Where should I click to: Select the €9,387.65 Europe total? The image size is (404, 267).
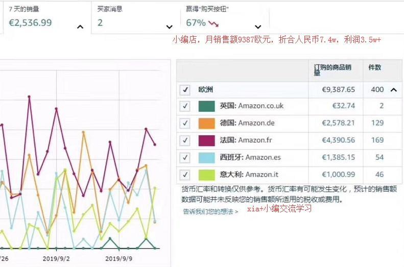tap(339, 90)
